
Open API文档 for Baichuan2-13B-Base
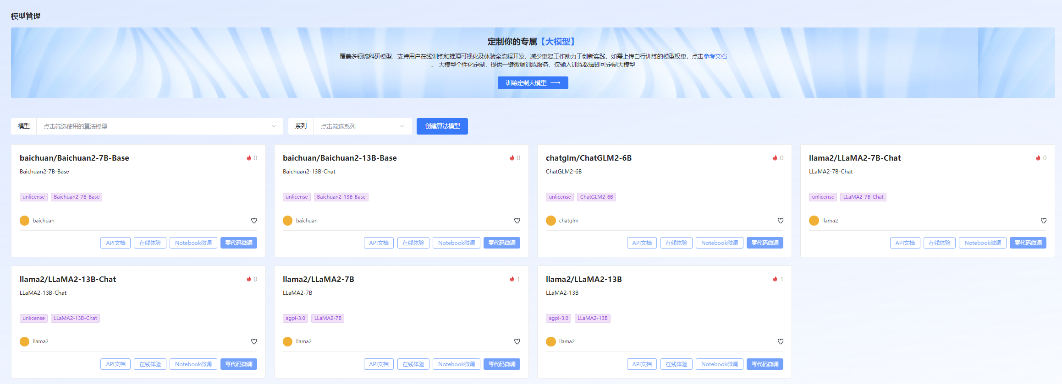pos(379,243)
